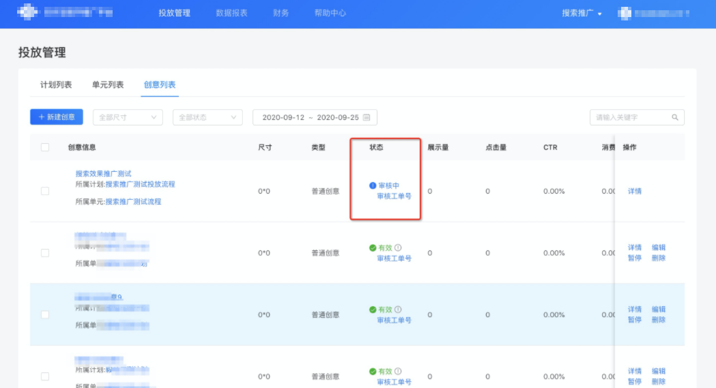Click the platform logo in the header
Image resolution: width=716 pixels, height=388 pixels.
tap(27, 12)
